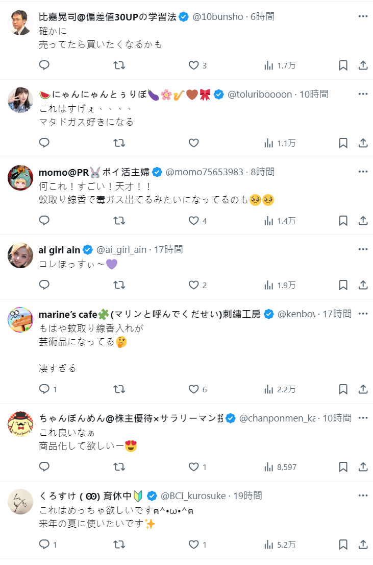The height and width of the screenshot is (565, 373).
Task: Like marine's cafe tweet with 6 likes
Action: point(193,389)
